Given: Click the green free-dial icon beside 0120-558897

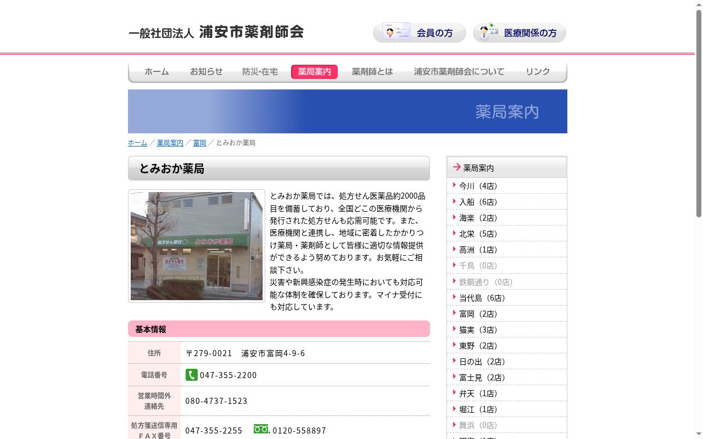Looking at the screenshot, I should pos(261,429).
